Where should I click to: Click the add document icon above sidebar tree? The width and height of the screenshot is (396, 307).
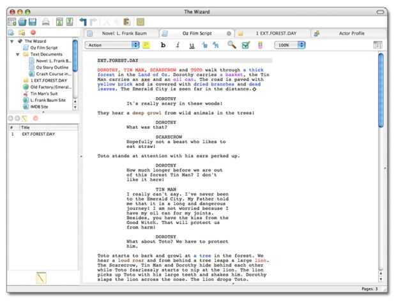pos(11,33)
